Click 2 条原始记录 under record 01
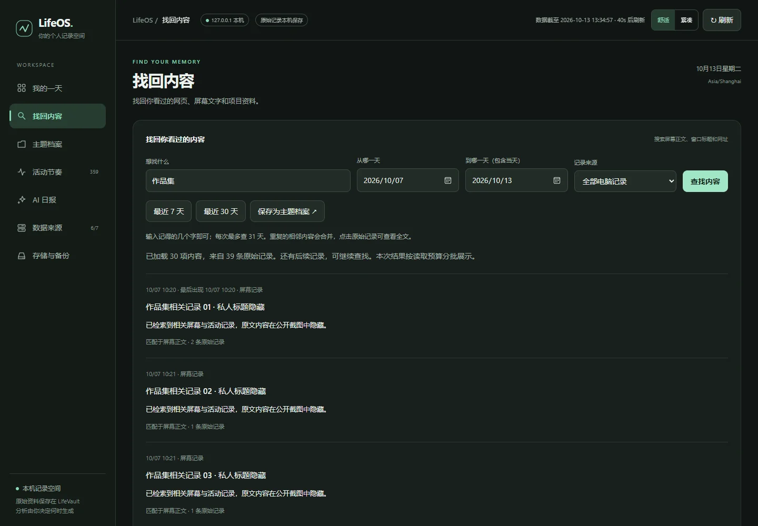 (x=208, y=342)
